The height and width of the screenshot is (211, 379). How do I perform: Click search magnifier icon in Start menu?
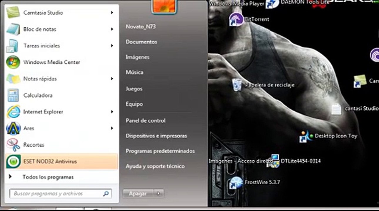coord(106,194)
